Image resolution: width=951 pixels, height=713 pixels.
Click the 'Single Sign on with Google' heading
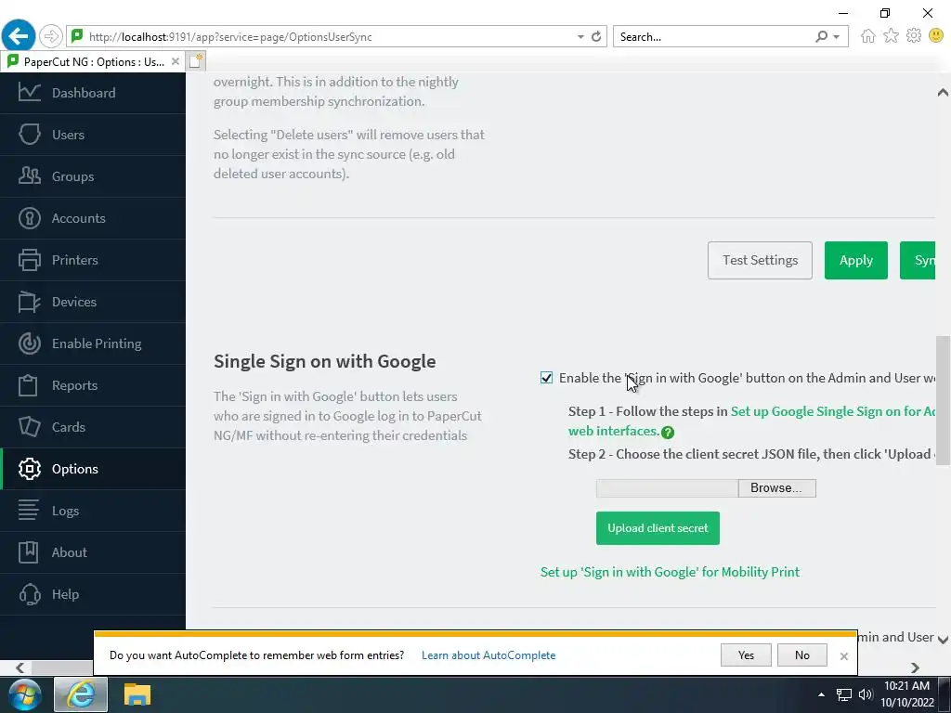(324, 361)
